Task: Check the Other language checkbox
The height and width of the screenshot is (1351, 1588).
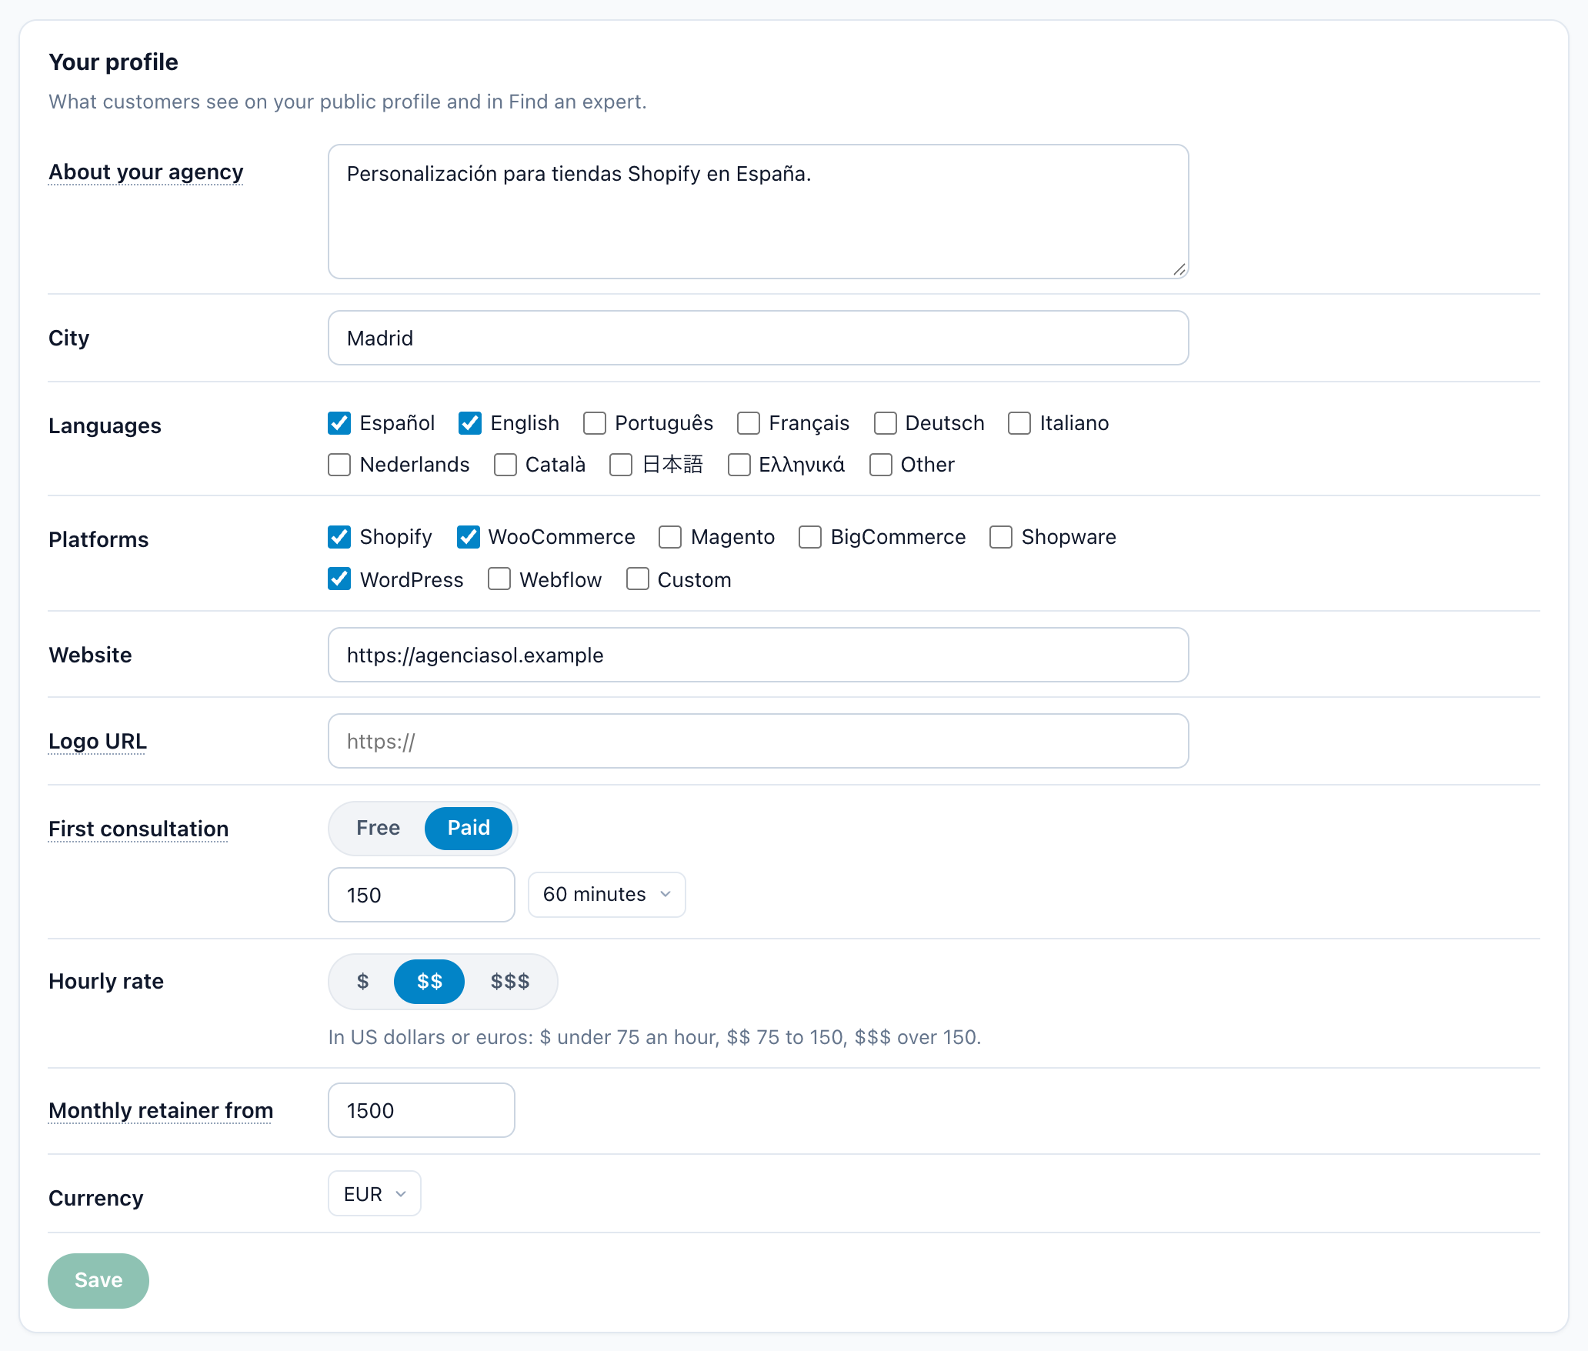Action: click(881, 465)
